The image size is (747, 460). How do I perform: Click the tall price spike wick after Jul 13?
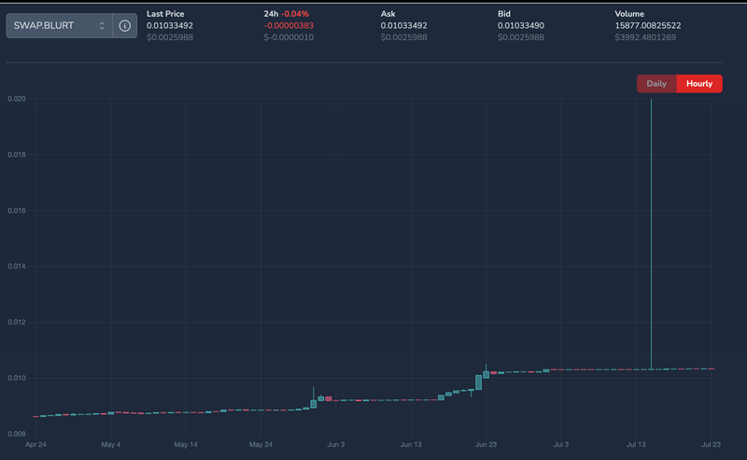click(650, 233)
